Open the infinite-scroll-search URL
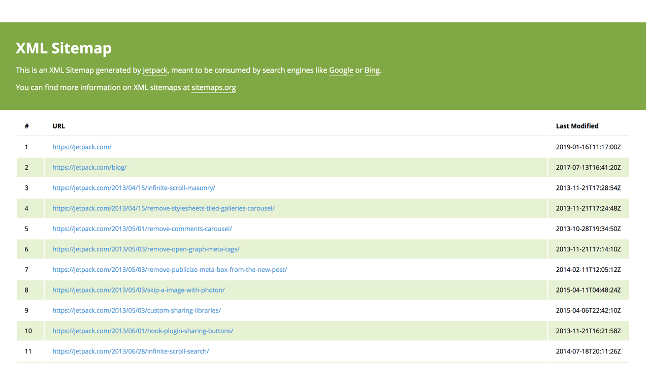The width and height of the screenshot is (646, 386). [131, 351]
